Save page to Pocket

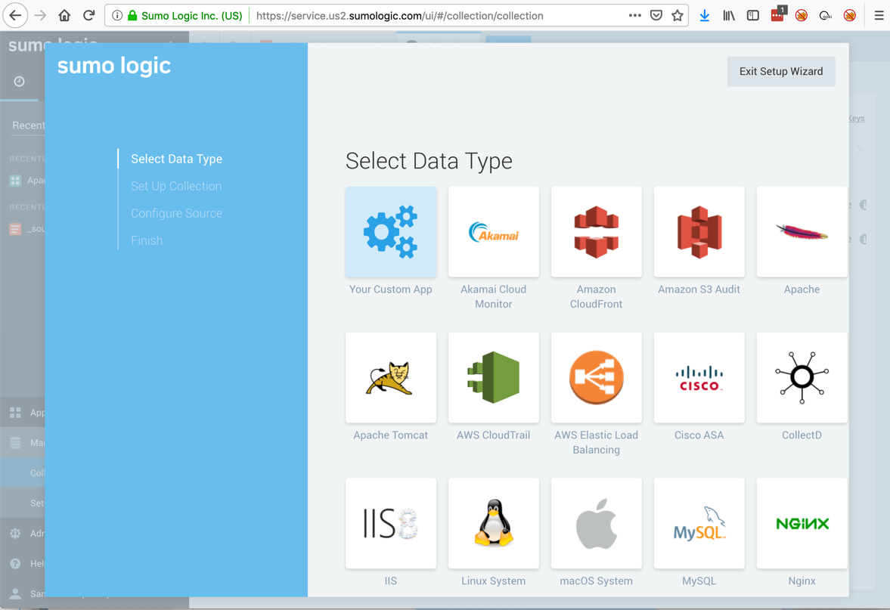[656, 15]
